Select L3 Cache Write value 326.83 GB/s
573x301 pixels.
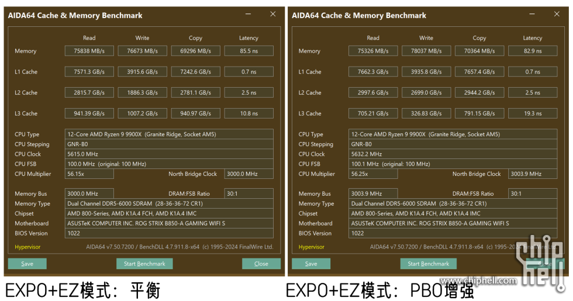click(426, 113)
